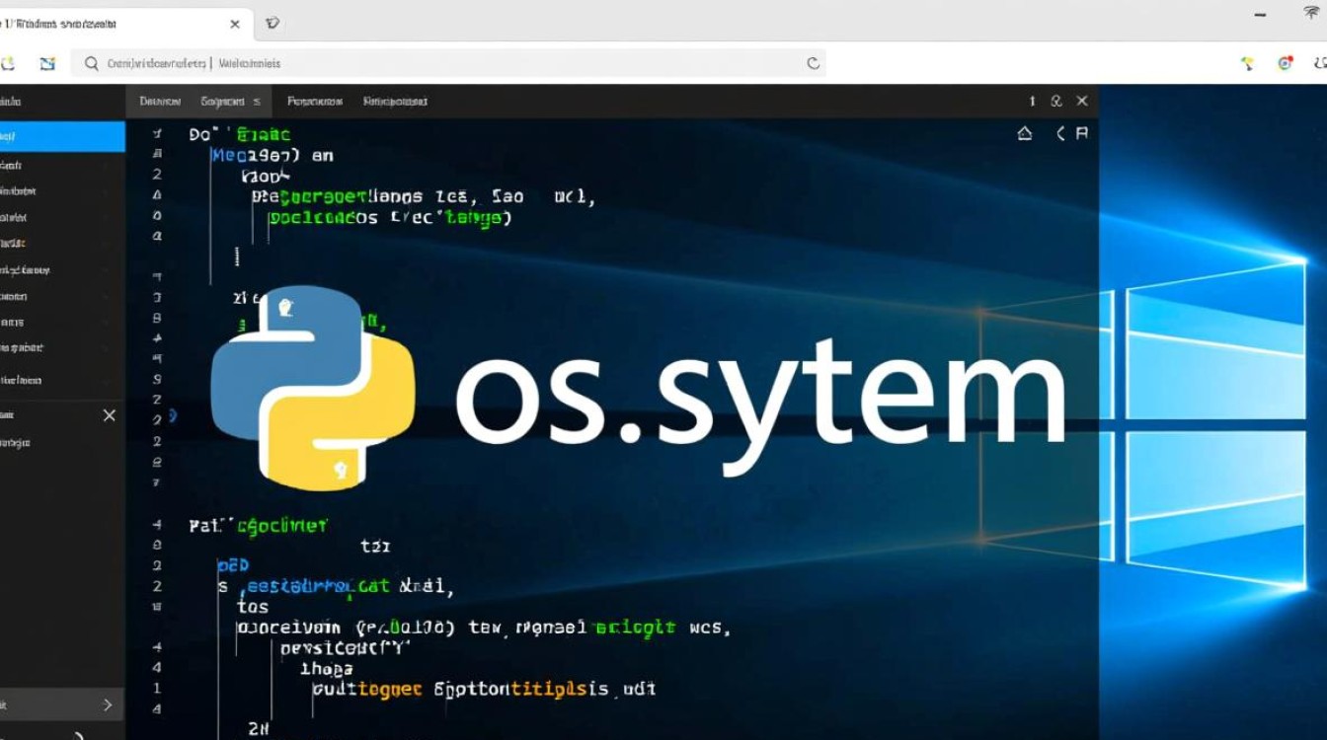Expand the browser menu at the top-right corner
Image resolution: width=1327 pixels, height=740 pixels.
point(1320,62)
